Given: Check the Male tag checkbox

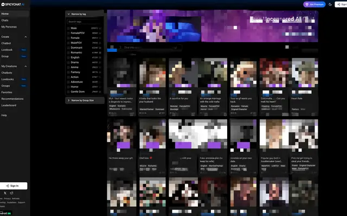Looking at the screenshot, I should pos(68,28).
